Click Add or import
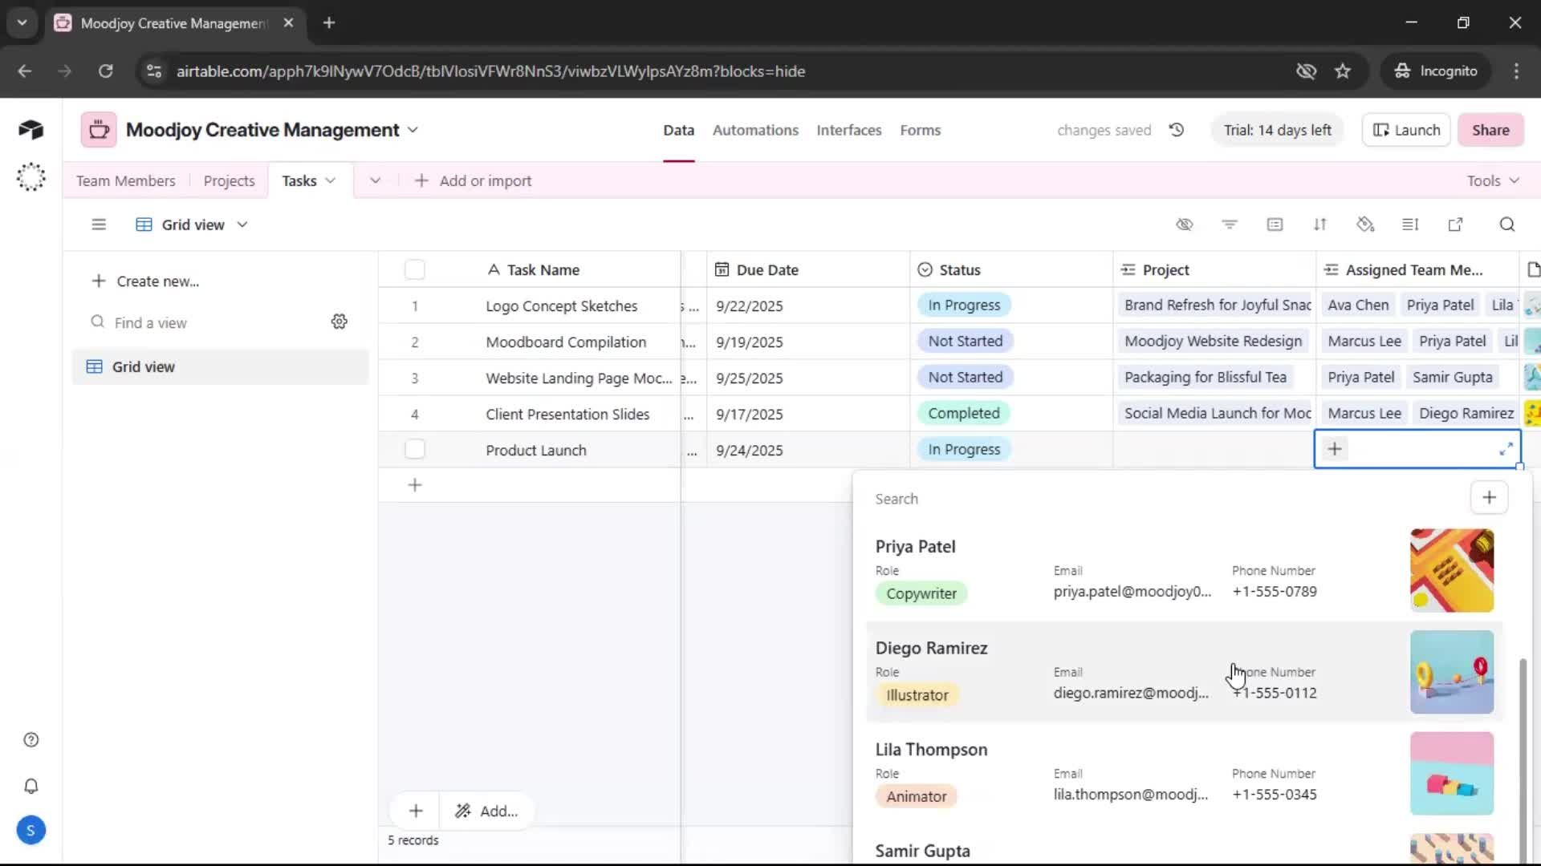1541x866 pixels. pos(473,181)
